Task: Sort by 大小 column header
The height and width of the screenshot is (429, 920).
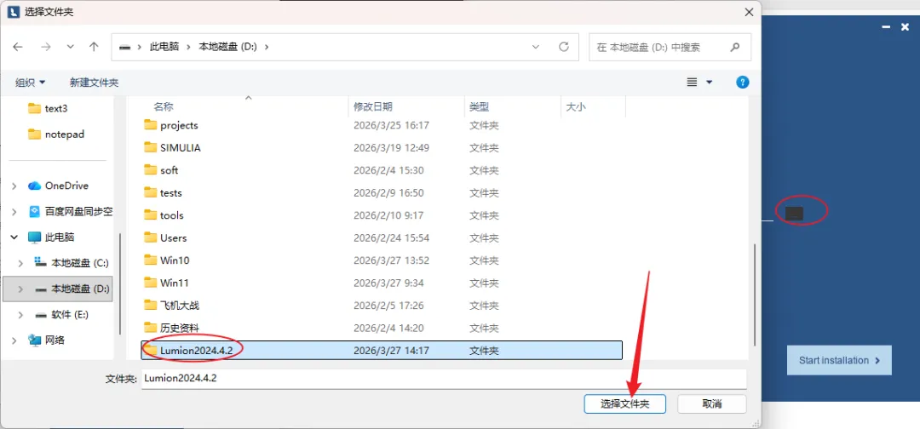Action: [x=576, y=106]
